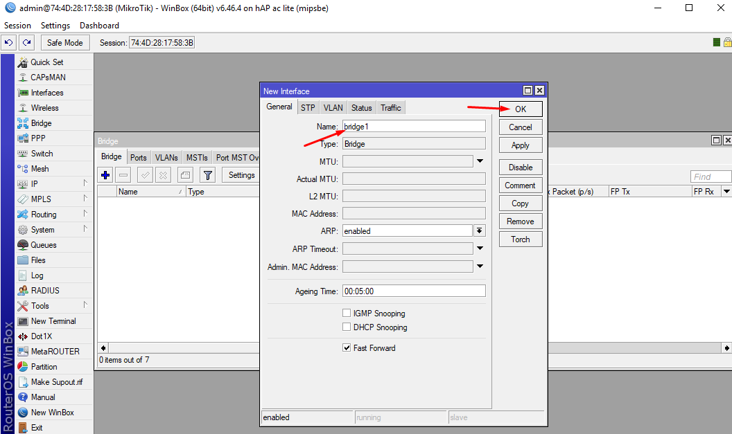Click the comment icon in Bridge toolbar
This screenshot has height=434, width=732.
pyautogui.click(x=185, y=175)
